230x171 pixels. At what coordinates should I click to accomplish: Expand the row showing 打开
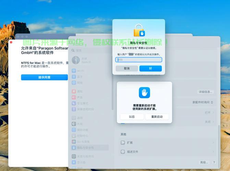pos(209,113)
